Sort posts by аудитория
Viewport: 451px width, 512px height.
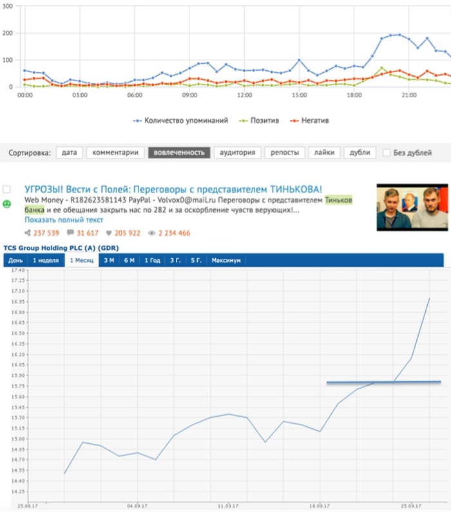[x=237, y=153]
